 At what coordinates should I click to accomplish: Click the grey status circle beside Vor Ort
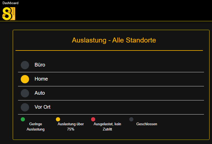coord(25,107)
